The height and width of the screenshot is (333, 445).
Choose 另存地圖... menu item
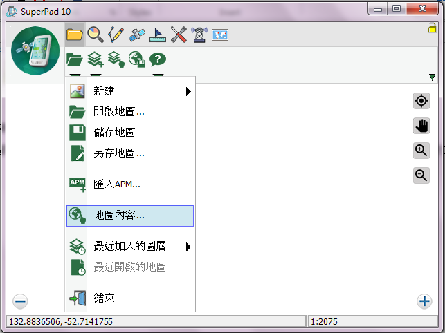pyautogui.click(x=130, y=153)
